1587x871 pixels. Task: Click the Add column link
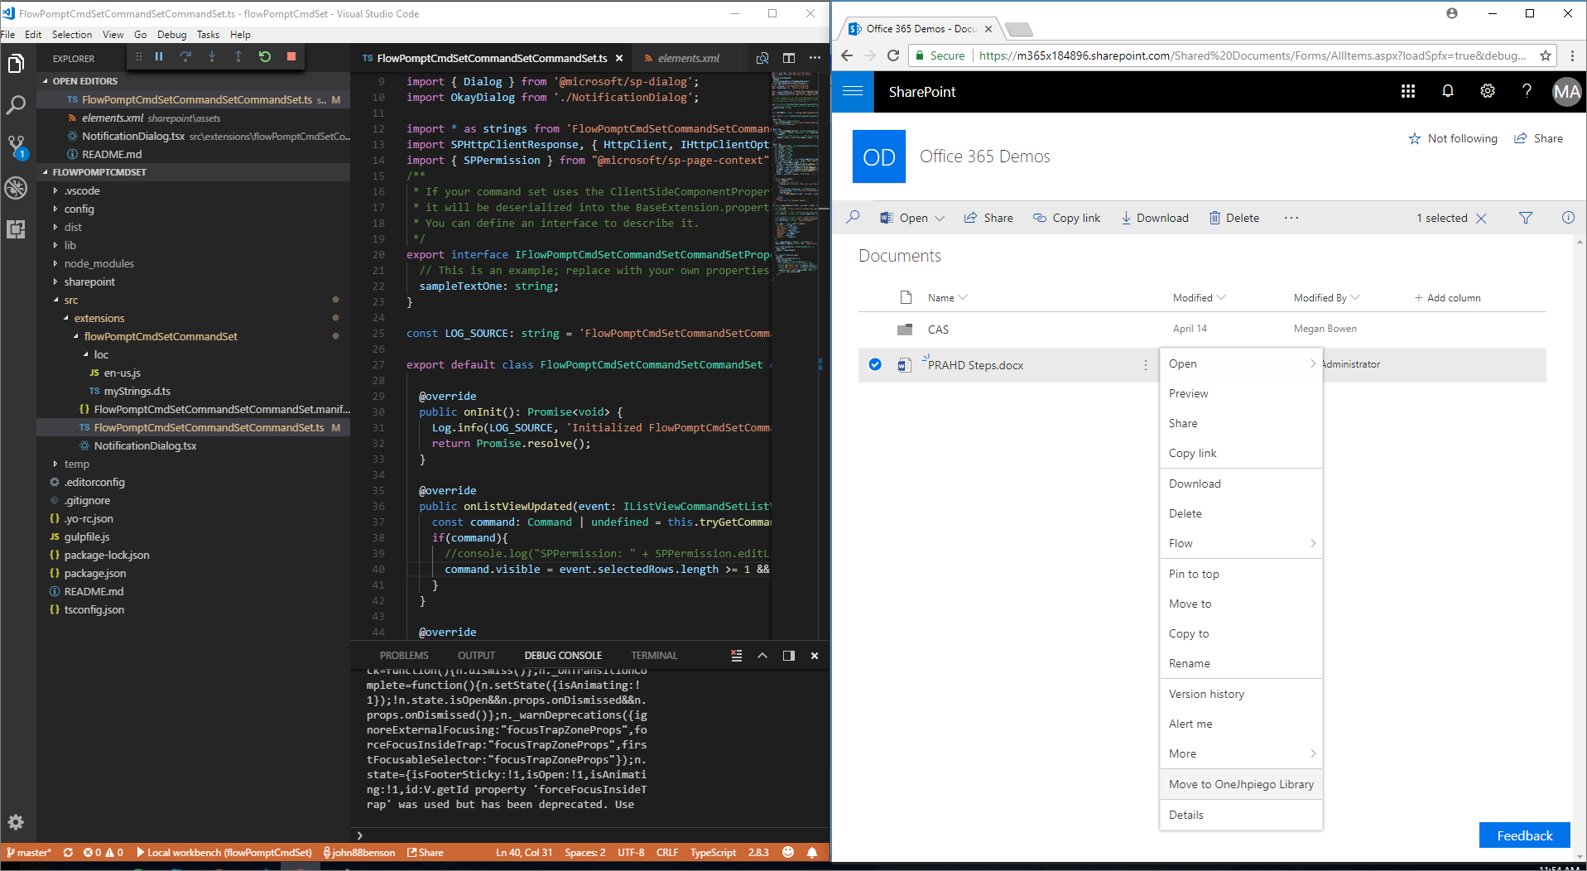1448,297
